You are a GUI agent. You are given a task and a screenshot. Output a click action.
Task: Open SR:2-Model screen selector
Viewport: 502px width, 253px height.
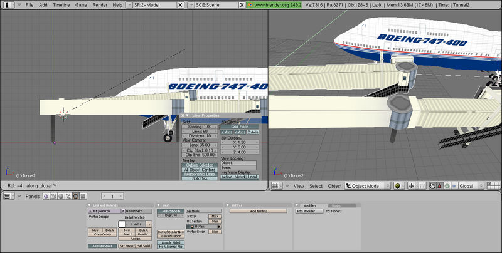(129, 5)
